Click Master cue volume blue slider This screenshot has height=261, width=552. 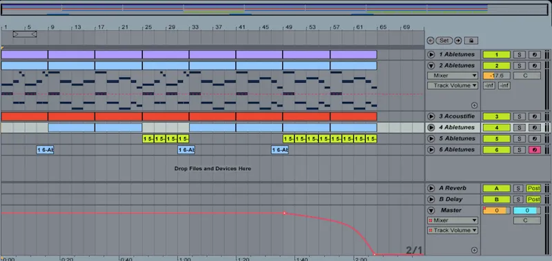coord(526,211)
